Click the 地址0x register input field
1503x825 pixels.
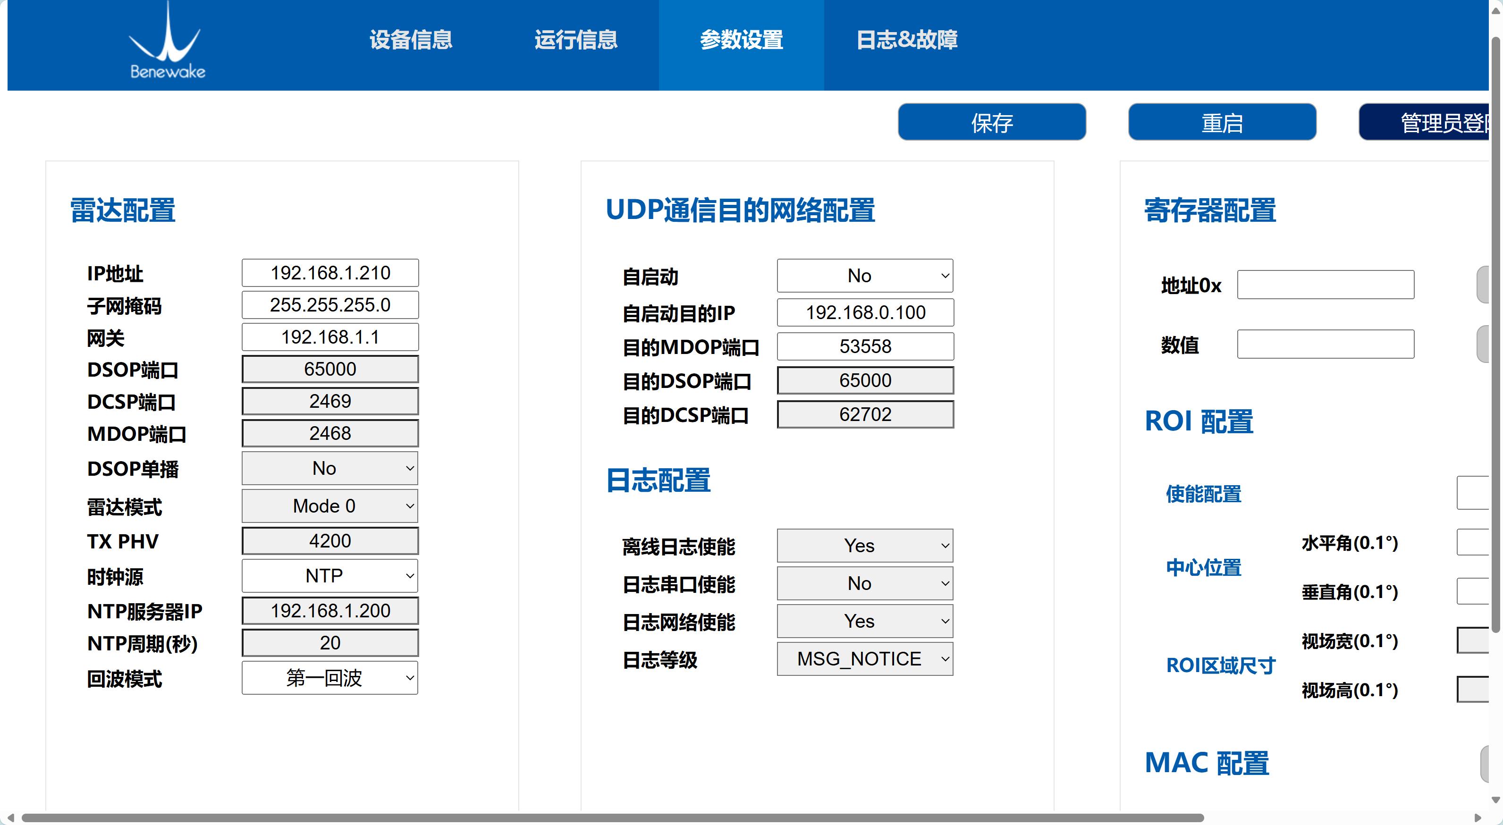(1326, 285)
